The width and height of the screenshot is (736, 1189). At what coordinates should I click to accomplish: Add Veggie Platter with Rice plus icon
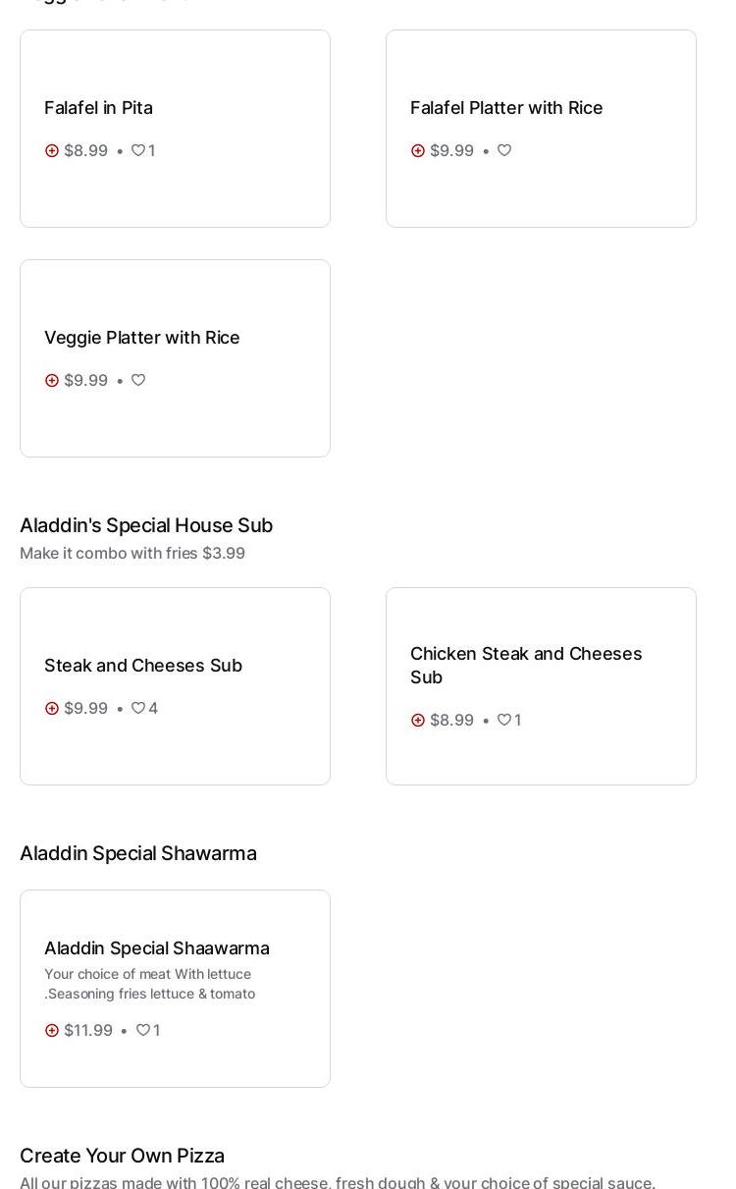coord(52,380)
